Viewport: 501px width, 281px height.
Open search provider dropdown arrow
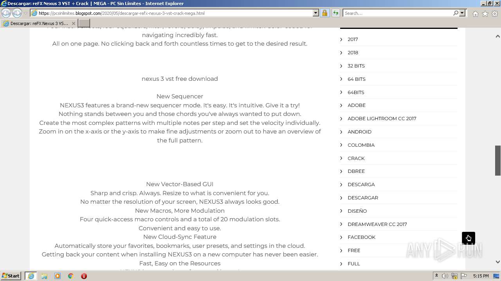[462, 13]
